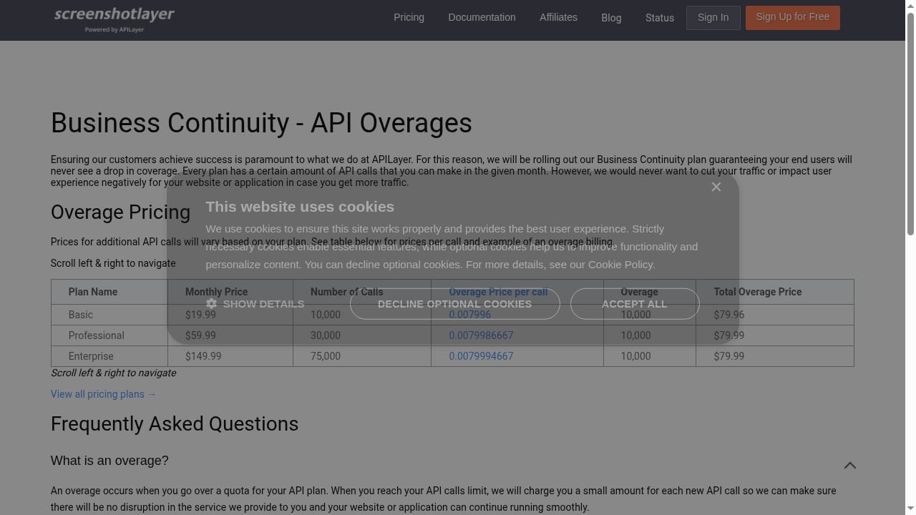Check the Status page
This screenshot has height=515, width=916.
coord(660,18)
